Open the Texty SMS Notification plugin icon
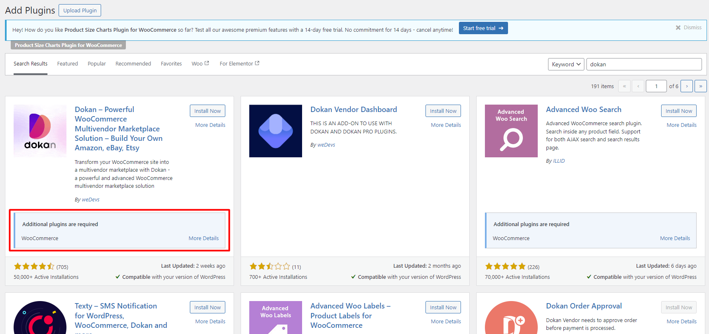709x334 pixels. point(40,318)
